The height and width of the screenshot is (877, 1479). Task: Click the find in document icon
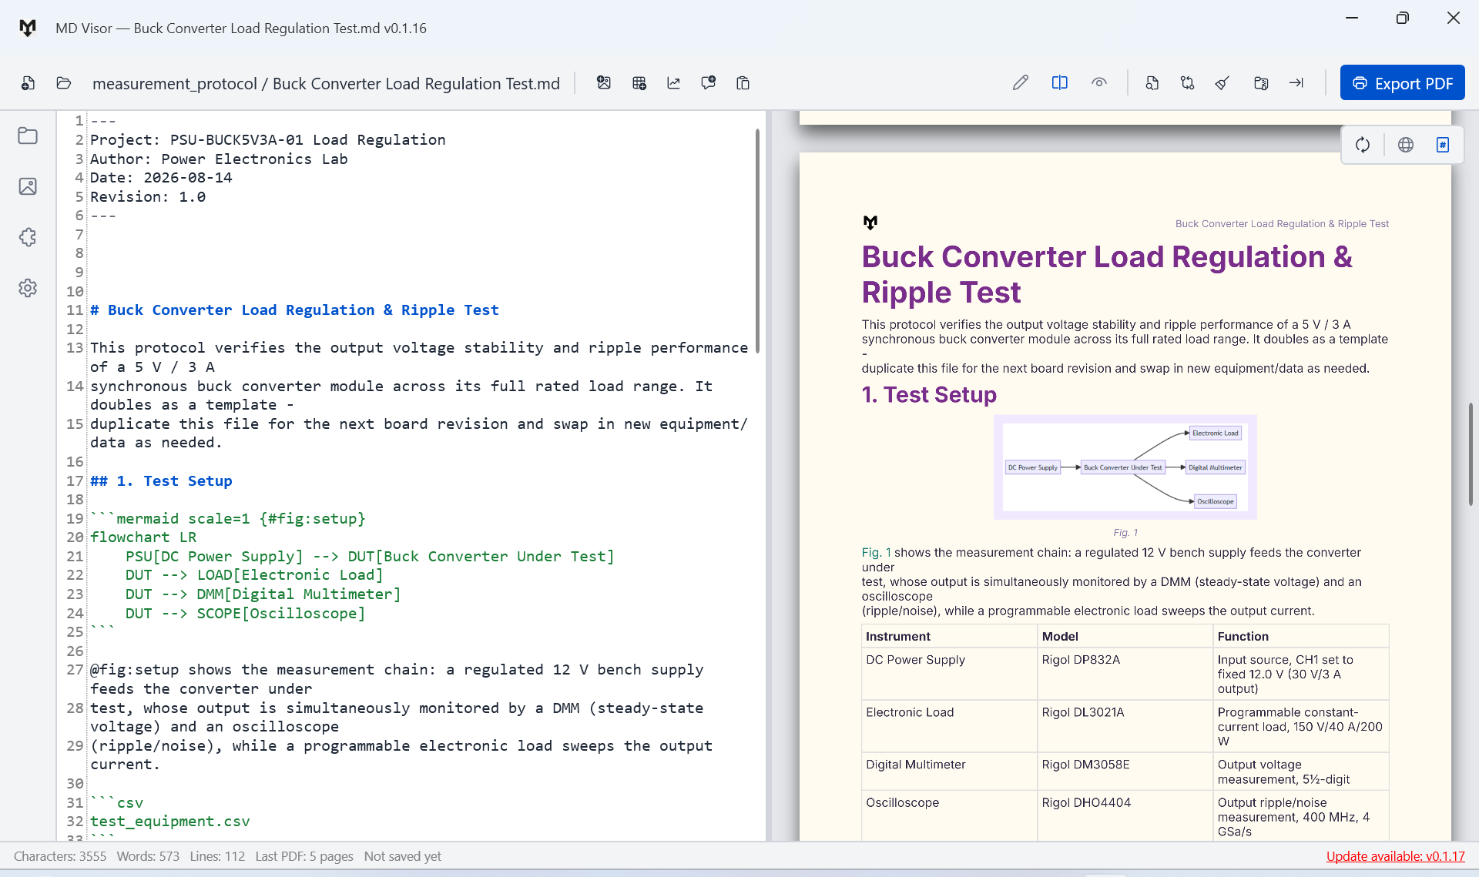tap(1152, 83)
